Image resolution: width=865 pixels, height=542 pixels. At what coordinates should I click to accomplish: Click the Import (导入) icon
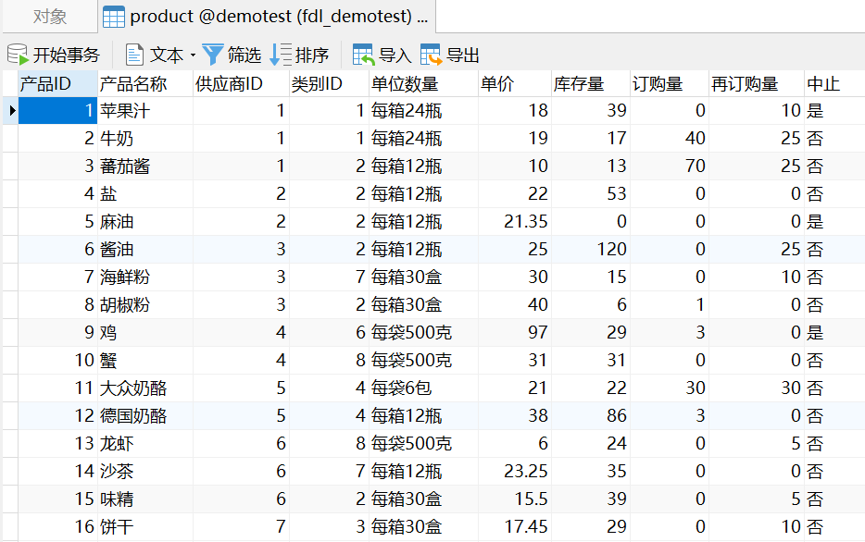(364, 55)
